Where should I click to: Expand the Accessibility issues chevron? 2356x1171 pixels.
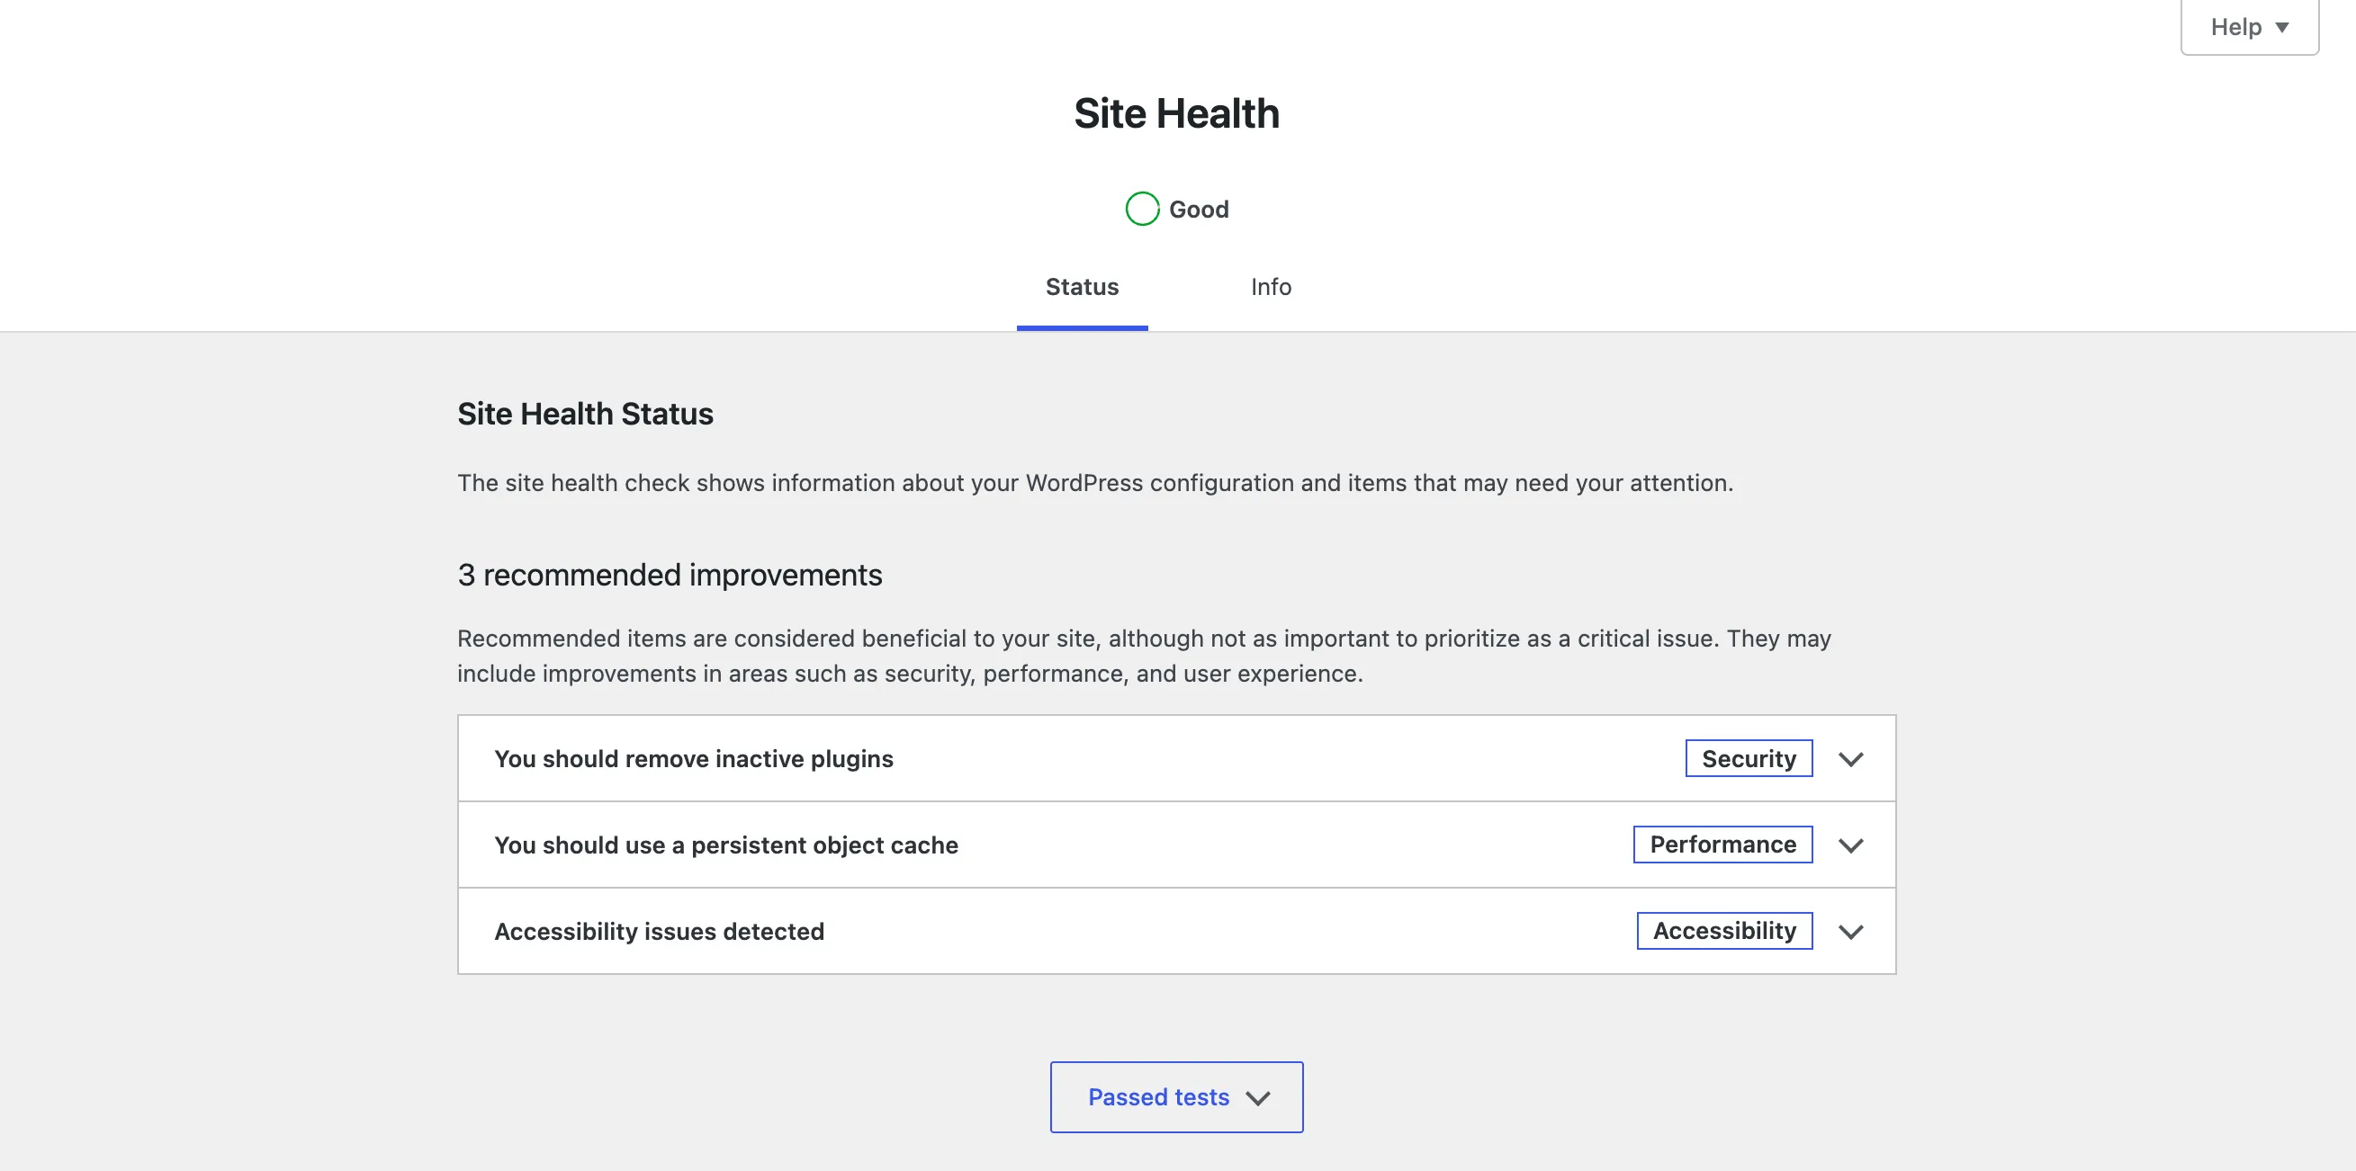[x=1850, y=932]
